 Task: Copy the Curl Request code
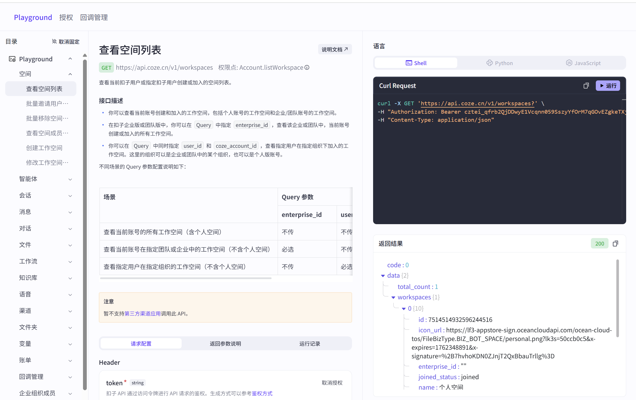(586, 86)
